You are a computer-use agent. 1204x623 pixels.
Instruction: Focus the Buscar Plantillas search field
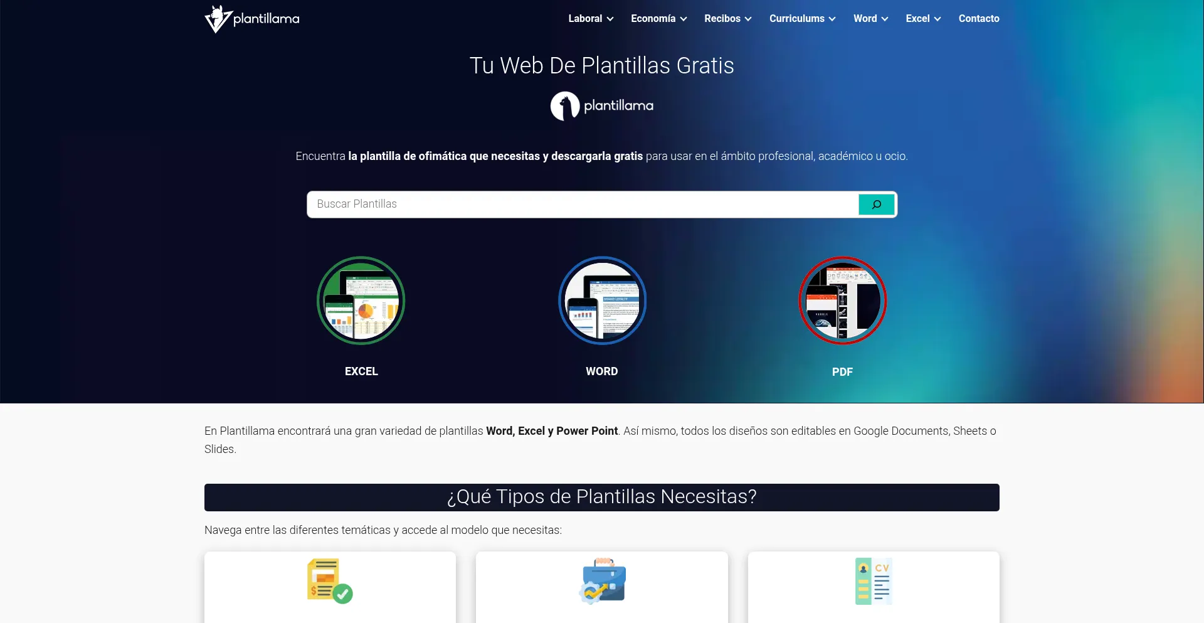click(583, 205)
